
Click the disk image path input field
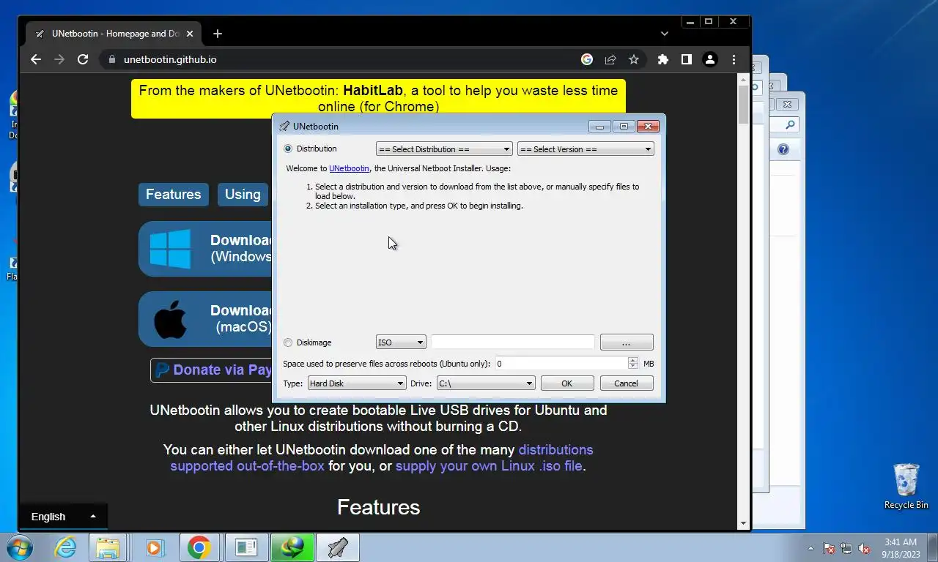(x=512, y=342)
